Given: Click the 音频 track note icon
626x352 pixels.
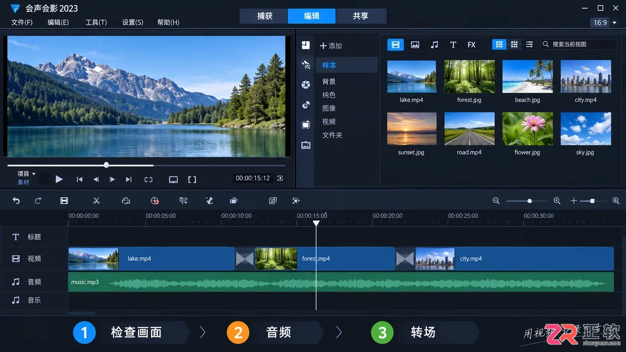Looking at the screenshot, I should pyautogui.click(x=16, y=282).
